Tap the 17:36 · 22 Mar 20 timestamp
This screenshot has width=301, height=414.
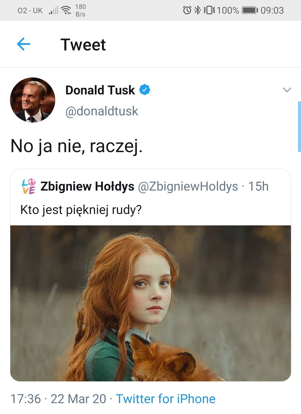(x=58, y=399)
